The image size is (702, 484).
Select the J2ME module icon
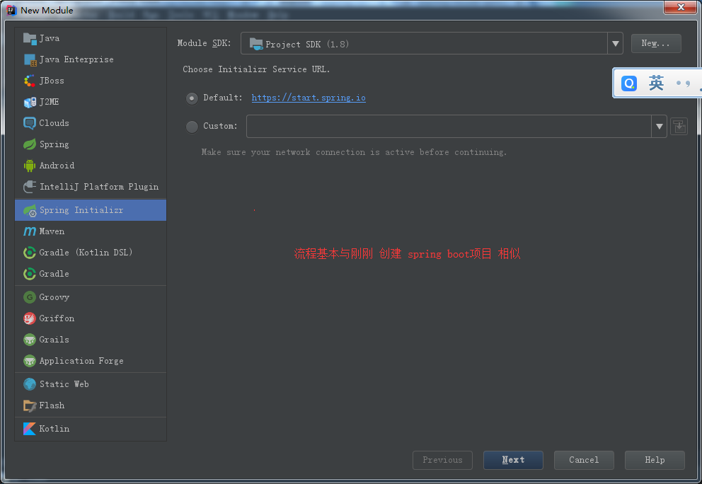click(30, 102)
